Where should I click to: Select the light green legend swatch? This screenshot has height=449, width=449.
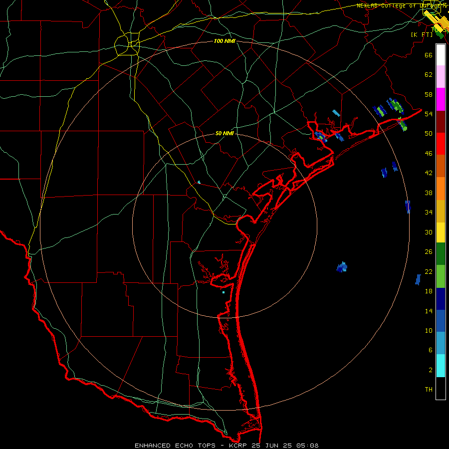pos(441,276)
